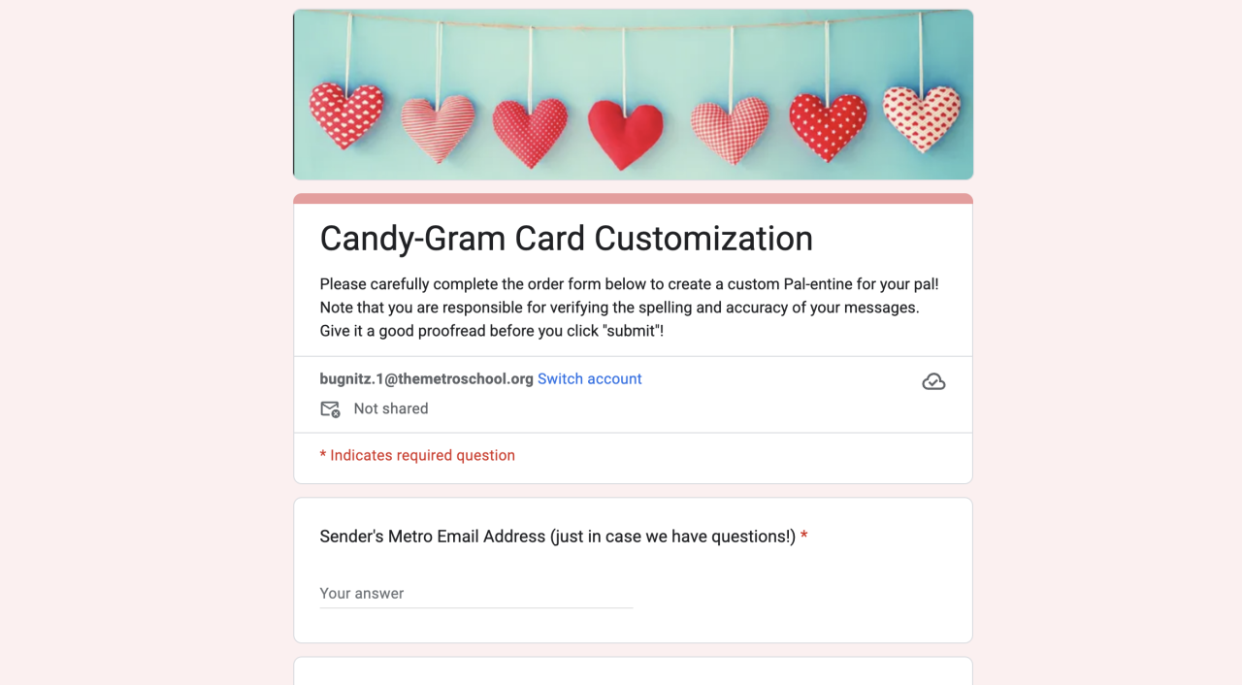Click the second heart from right in banner
This screenshot has height=685, width=1242.
[x=827, y=126]
